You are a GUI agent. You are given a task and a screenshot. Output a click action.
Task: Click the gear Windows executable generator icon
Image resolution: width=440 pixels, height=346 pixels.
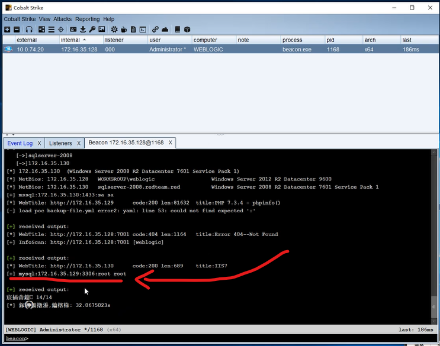[114, 30]
